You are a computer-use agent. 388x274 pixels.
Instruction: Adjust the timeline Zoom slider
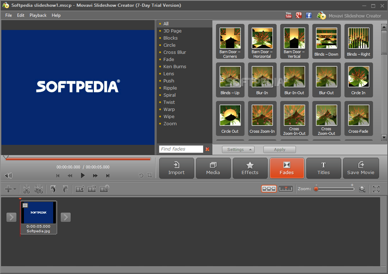(335, 189)
